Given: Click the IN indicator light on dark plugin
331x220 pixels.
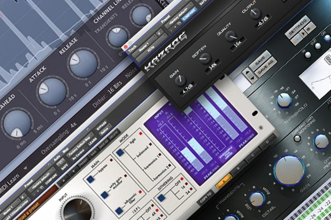Looking at the screenshot, I should (308, 55).
